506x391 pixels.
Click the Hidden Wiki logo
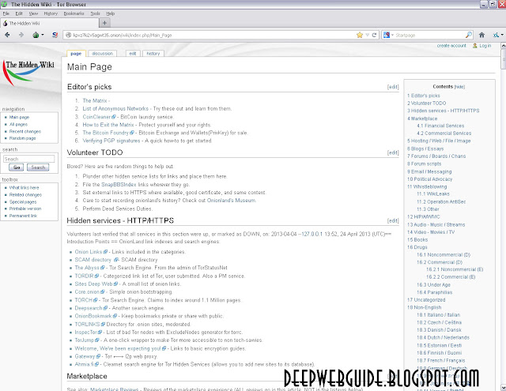tap(30, 73)
